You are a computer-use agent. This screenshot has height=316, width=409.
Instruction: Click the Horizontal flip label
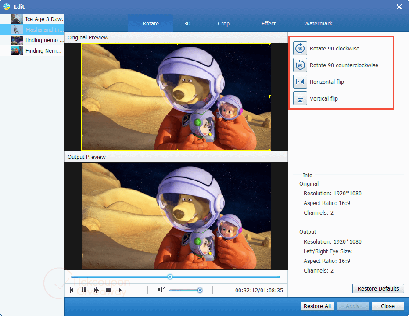[327, 82]
